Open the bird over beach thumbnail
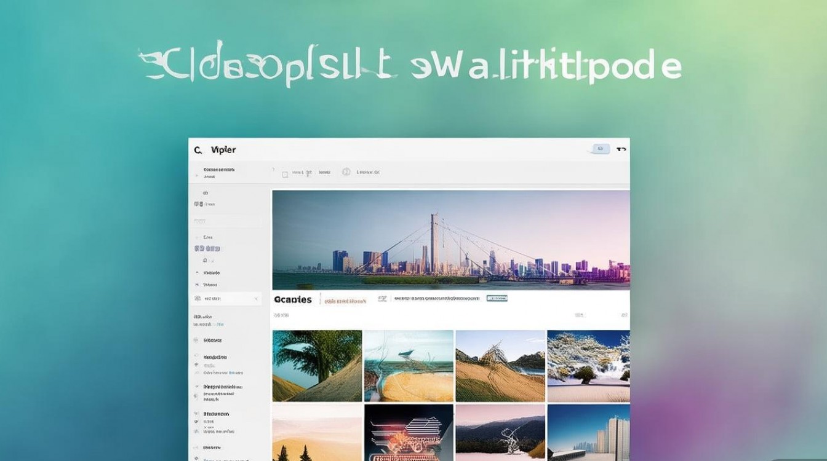Screen dimensions: 827x461 409,366
